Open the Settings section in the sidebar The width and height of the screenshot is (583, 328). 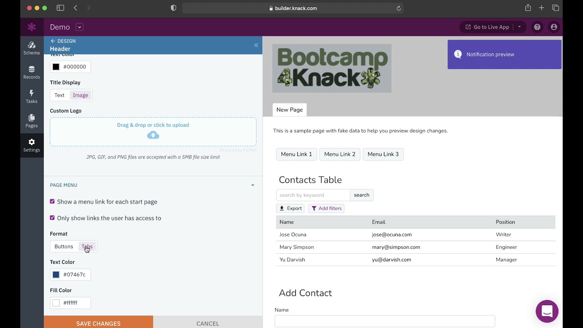[31, 145]
